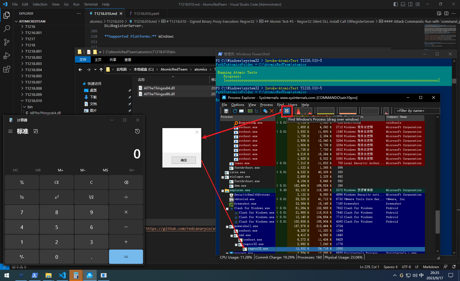Click the Find Handle or DLL magnifier icon
This screenshot has width=460, height=281.
(x=280, y=111)
